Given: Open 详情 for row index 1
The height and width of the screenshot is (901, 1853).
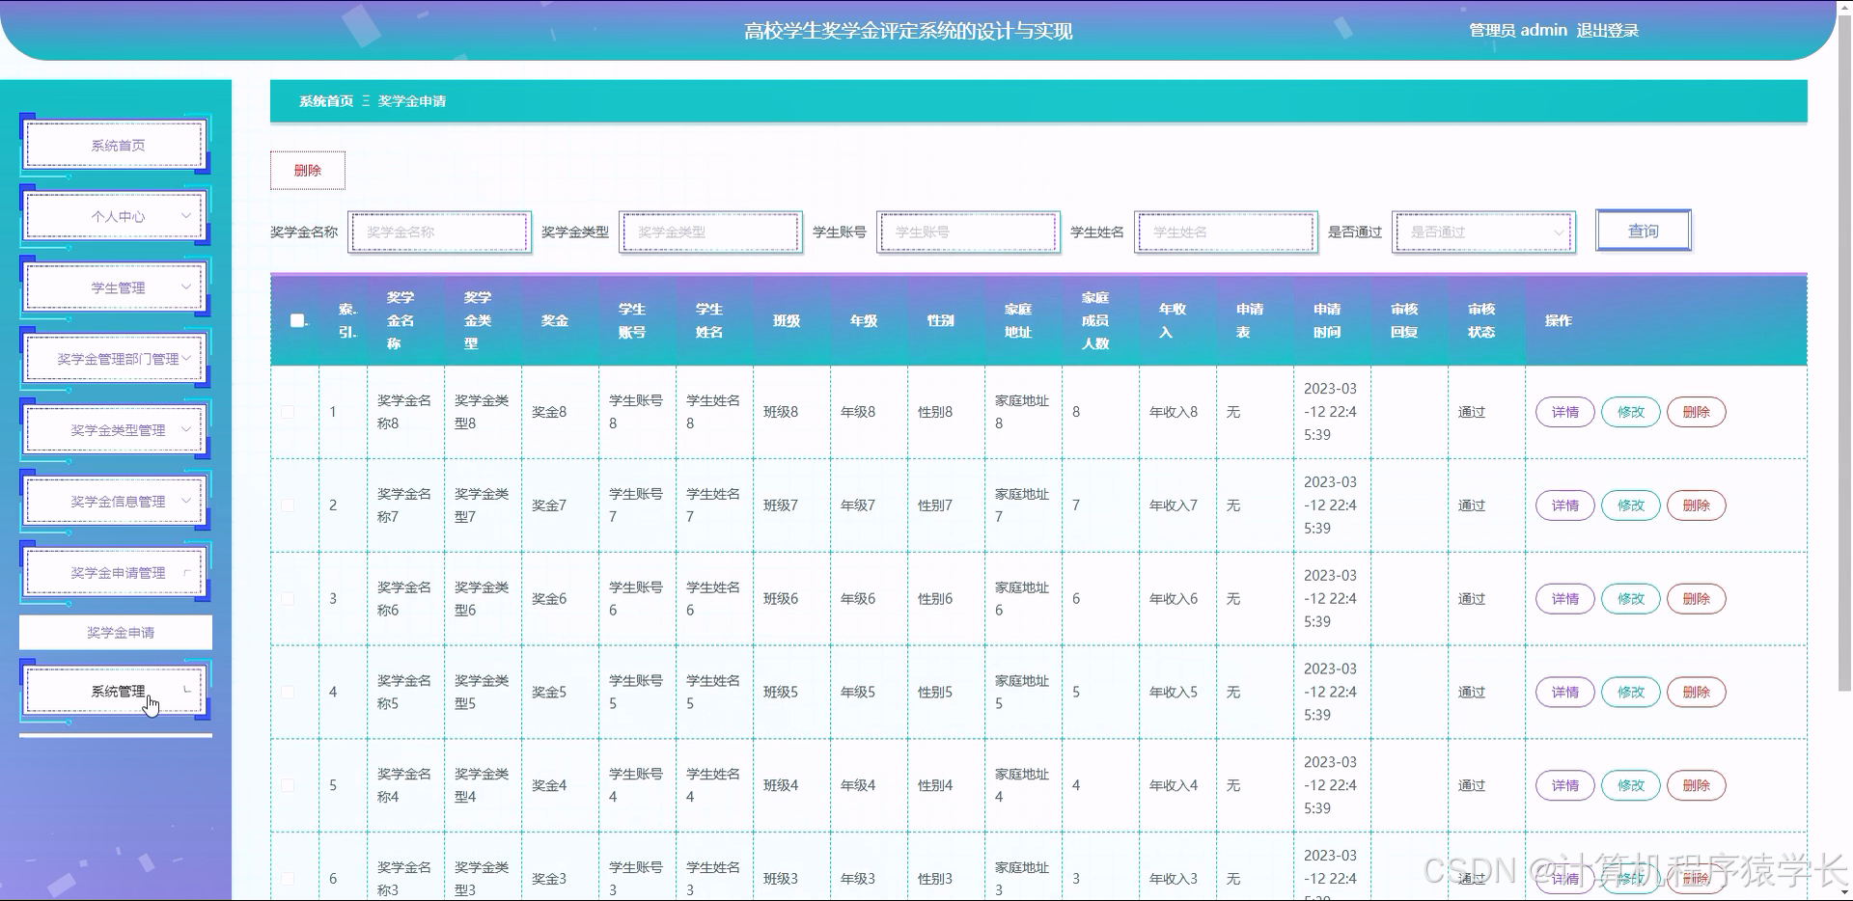Looking at the screenshot, I should tap(1565, 412).
